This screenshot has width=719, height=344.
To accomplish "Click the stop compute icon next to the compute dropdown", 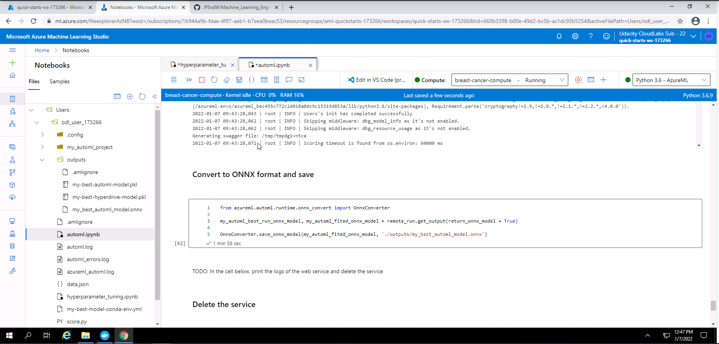I will pyautogui.click(x=578, y=80).
